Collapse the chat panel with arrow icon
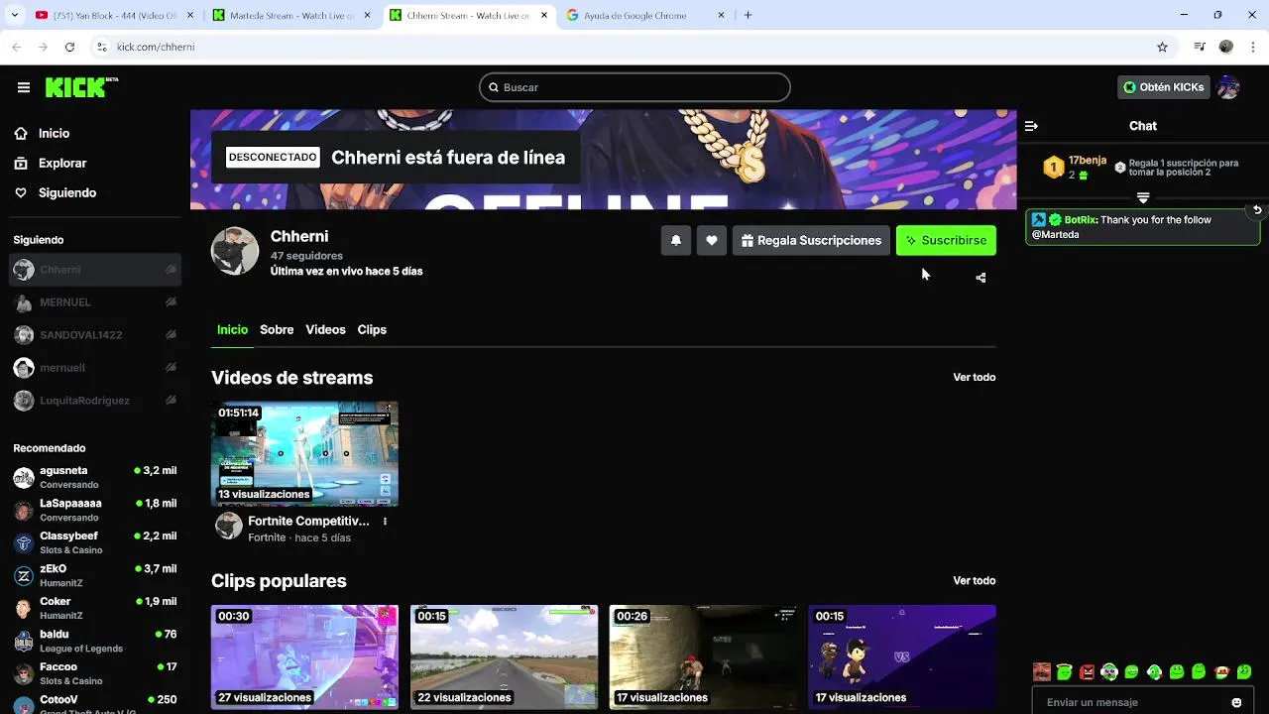 pos(1031,126)
